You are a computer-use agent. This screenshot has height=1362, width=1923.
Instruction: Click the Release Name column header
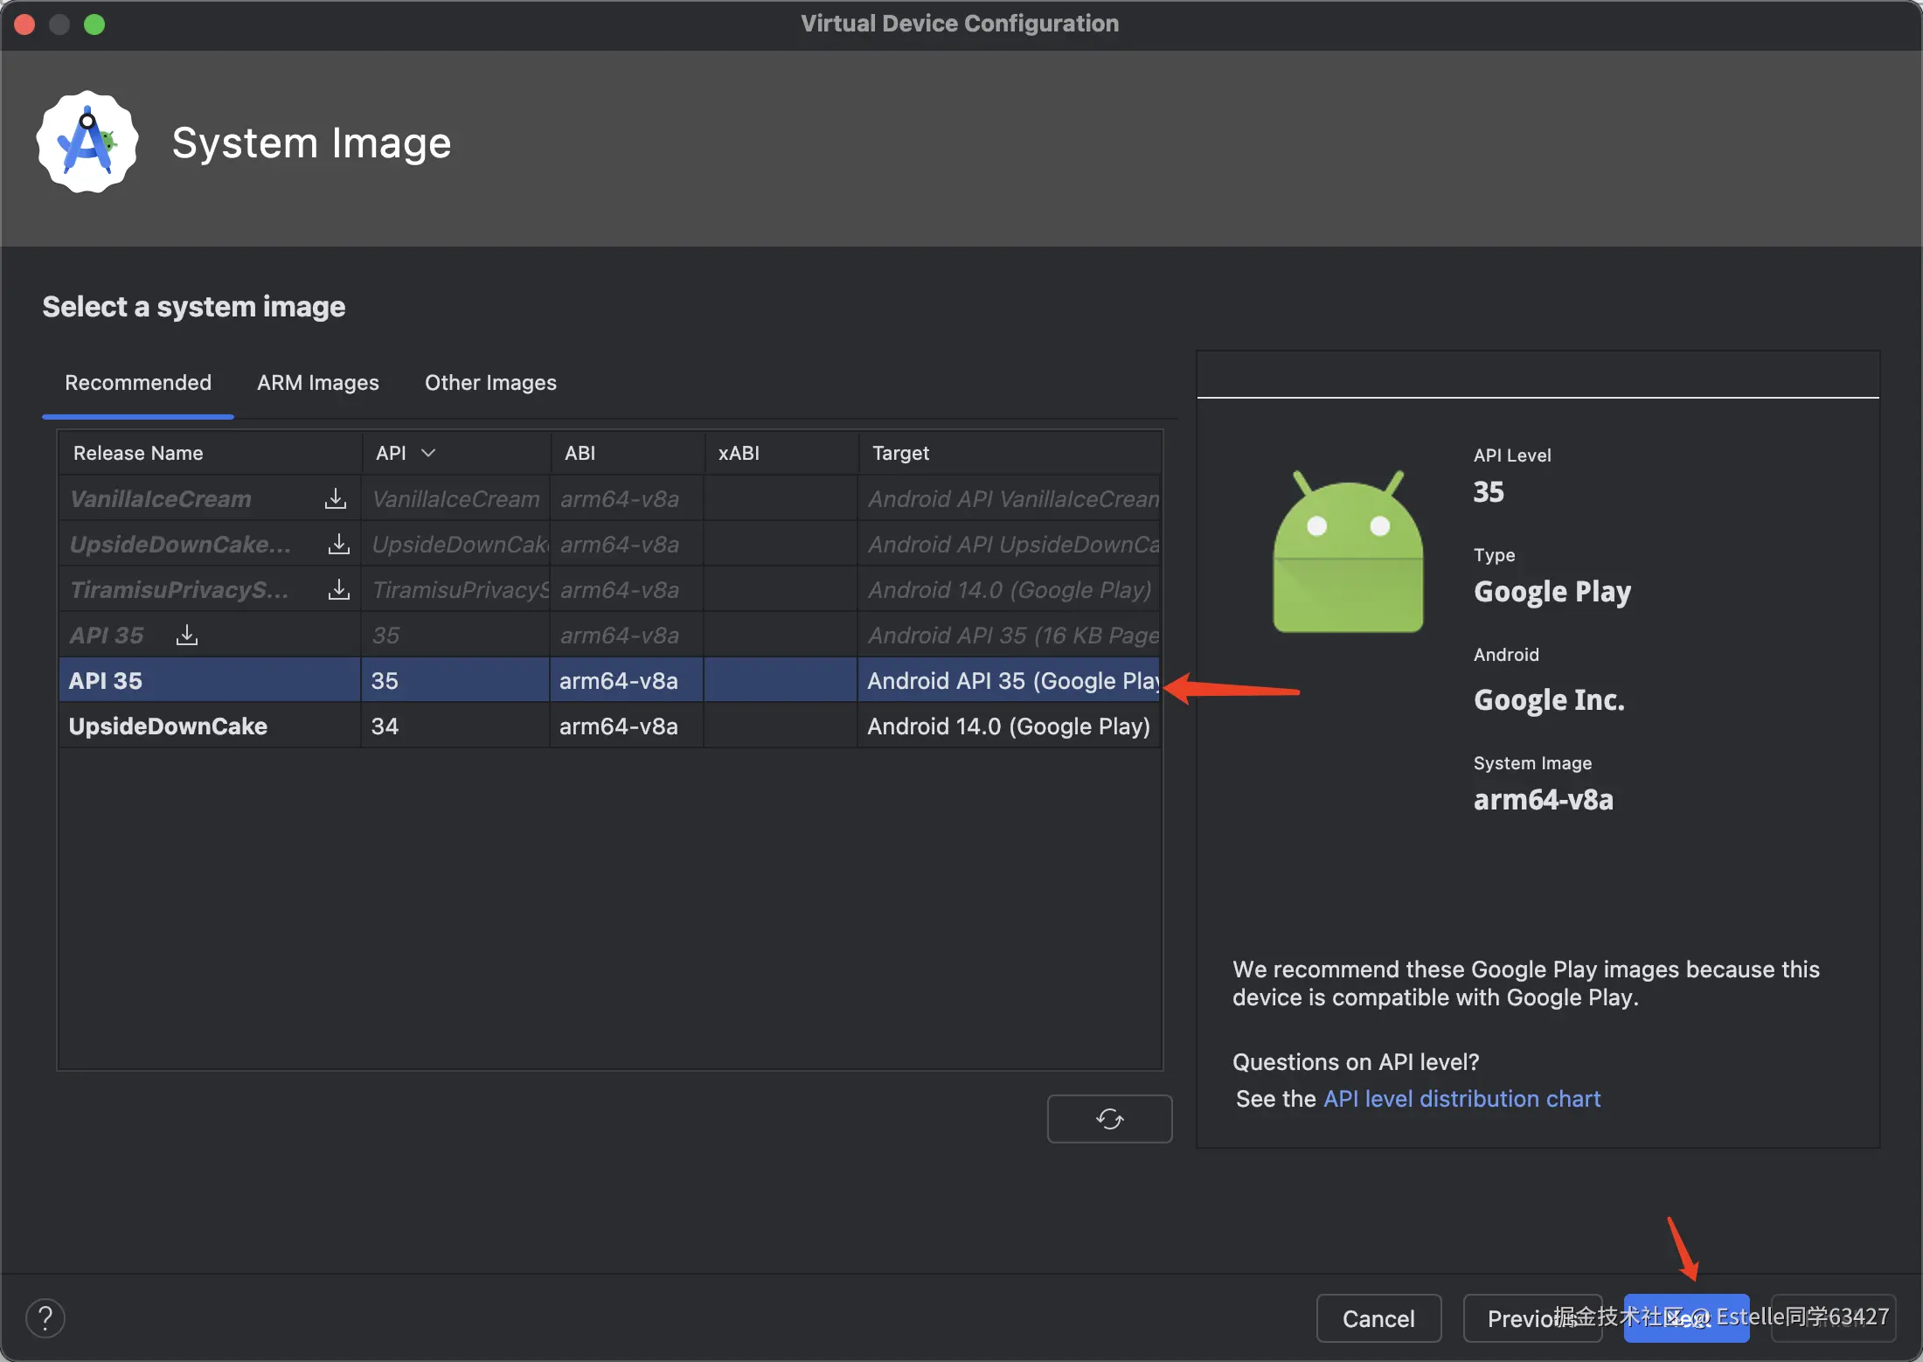click(x=138, y=453)
